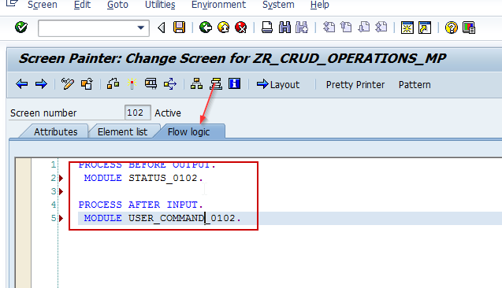
Task: Open the Goto menu
Action: click(x=117, y=5)
